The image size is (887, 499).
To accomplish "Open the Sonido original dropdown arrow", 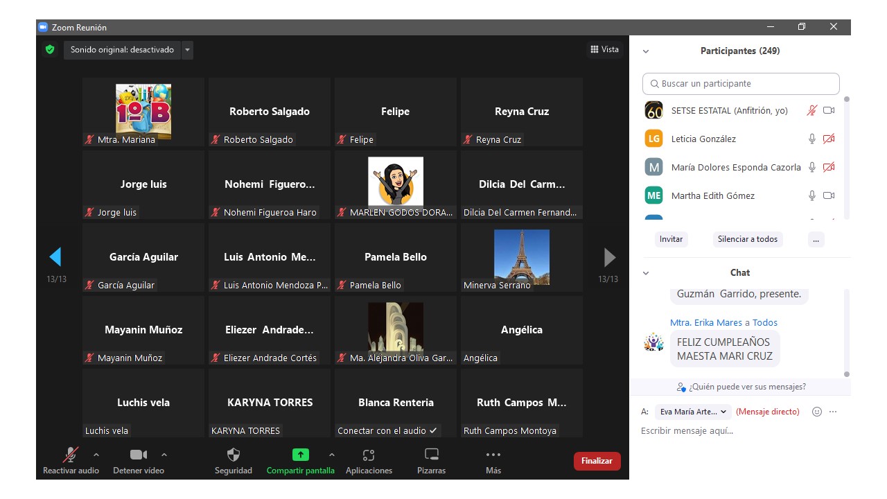I will (187, 50).
